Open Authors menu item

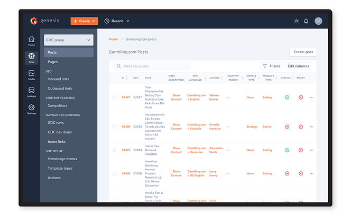54,178
